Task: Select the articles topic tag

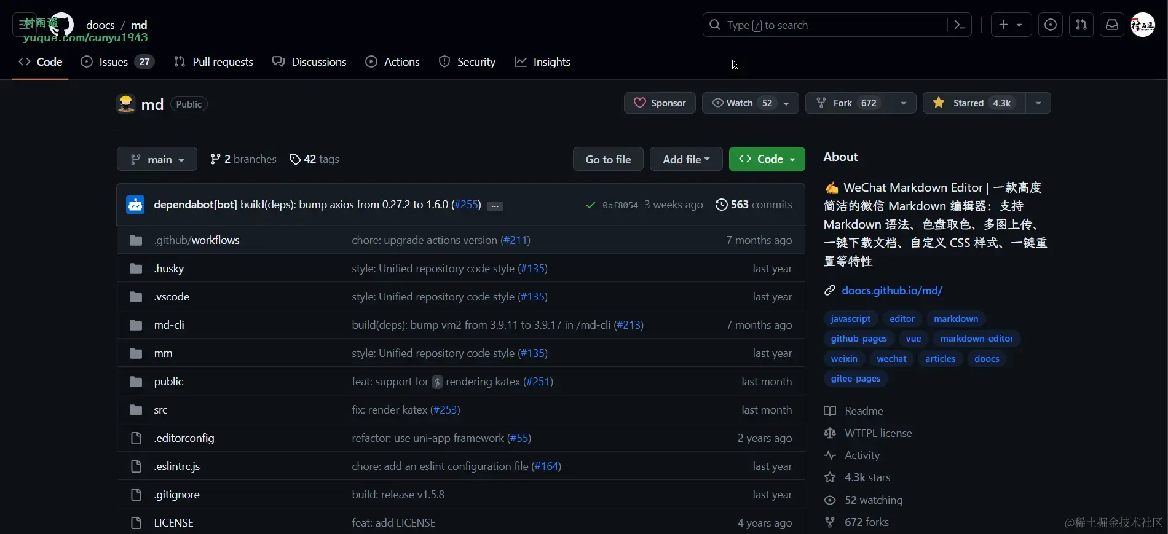Action: (x=940, y=359)
